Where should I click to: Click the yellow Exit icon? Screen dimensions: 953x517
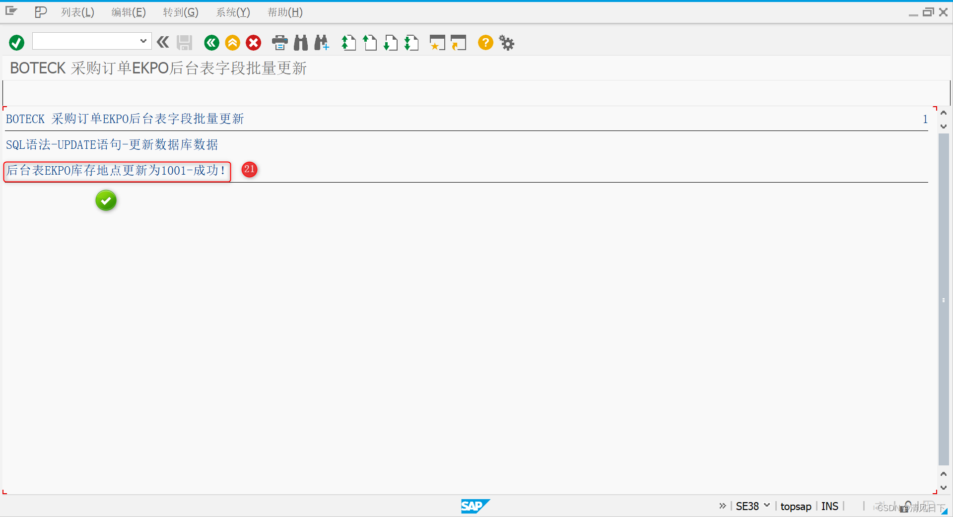[x=232, y=43]
